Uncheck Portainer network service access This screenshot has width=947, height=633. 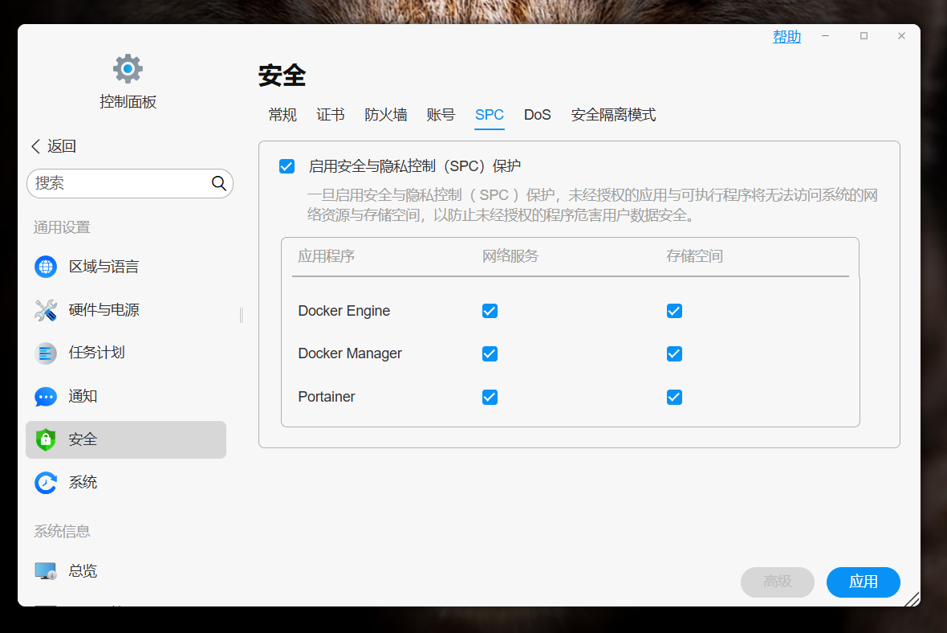coord(490,397)
